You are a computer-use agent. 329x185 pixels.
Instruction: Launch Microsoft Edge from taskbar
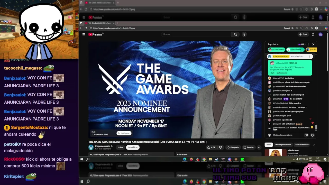pyautogui.click(x=185, y=159)
